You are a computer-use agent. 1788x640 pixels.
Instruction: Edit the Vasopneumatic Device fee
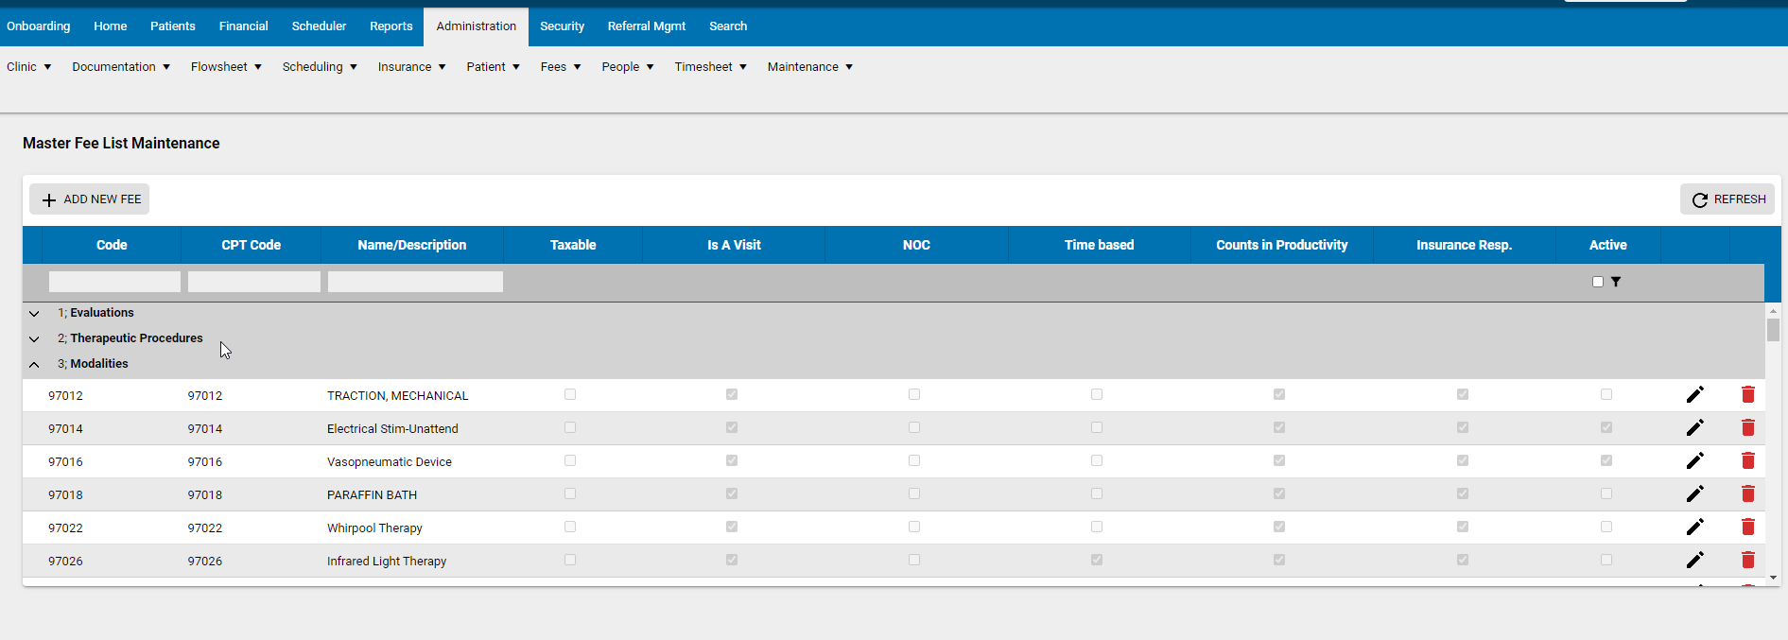pos(1694,460)
